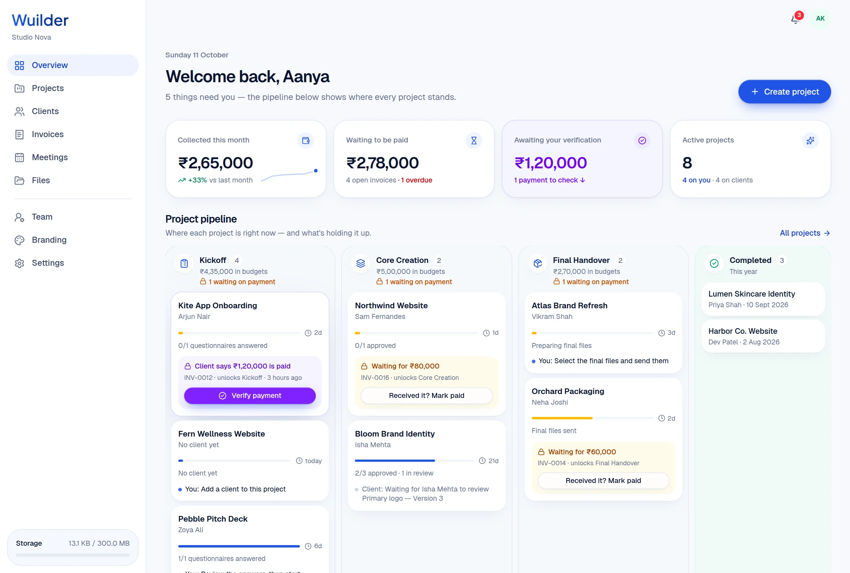Viewport: 850px width, 573px height.
Task: Click the clock icon on Orchard Packaging
Action: point(661,418)
